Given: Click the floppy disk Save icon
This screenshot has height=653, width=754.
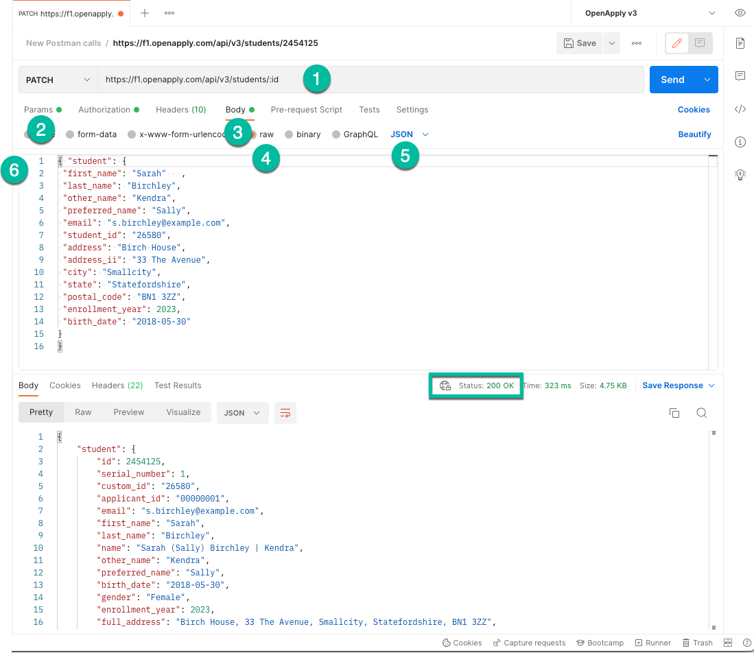Looking at the screenshot, I should (568, 43).
